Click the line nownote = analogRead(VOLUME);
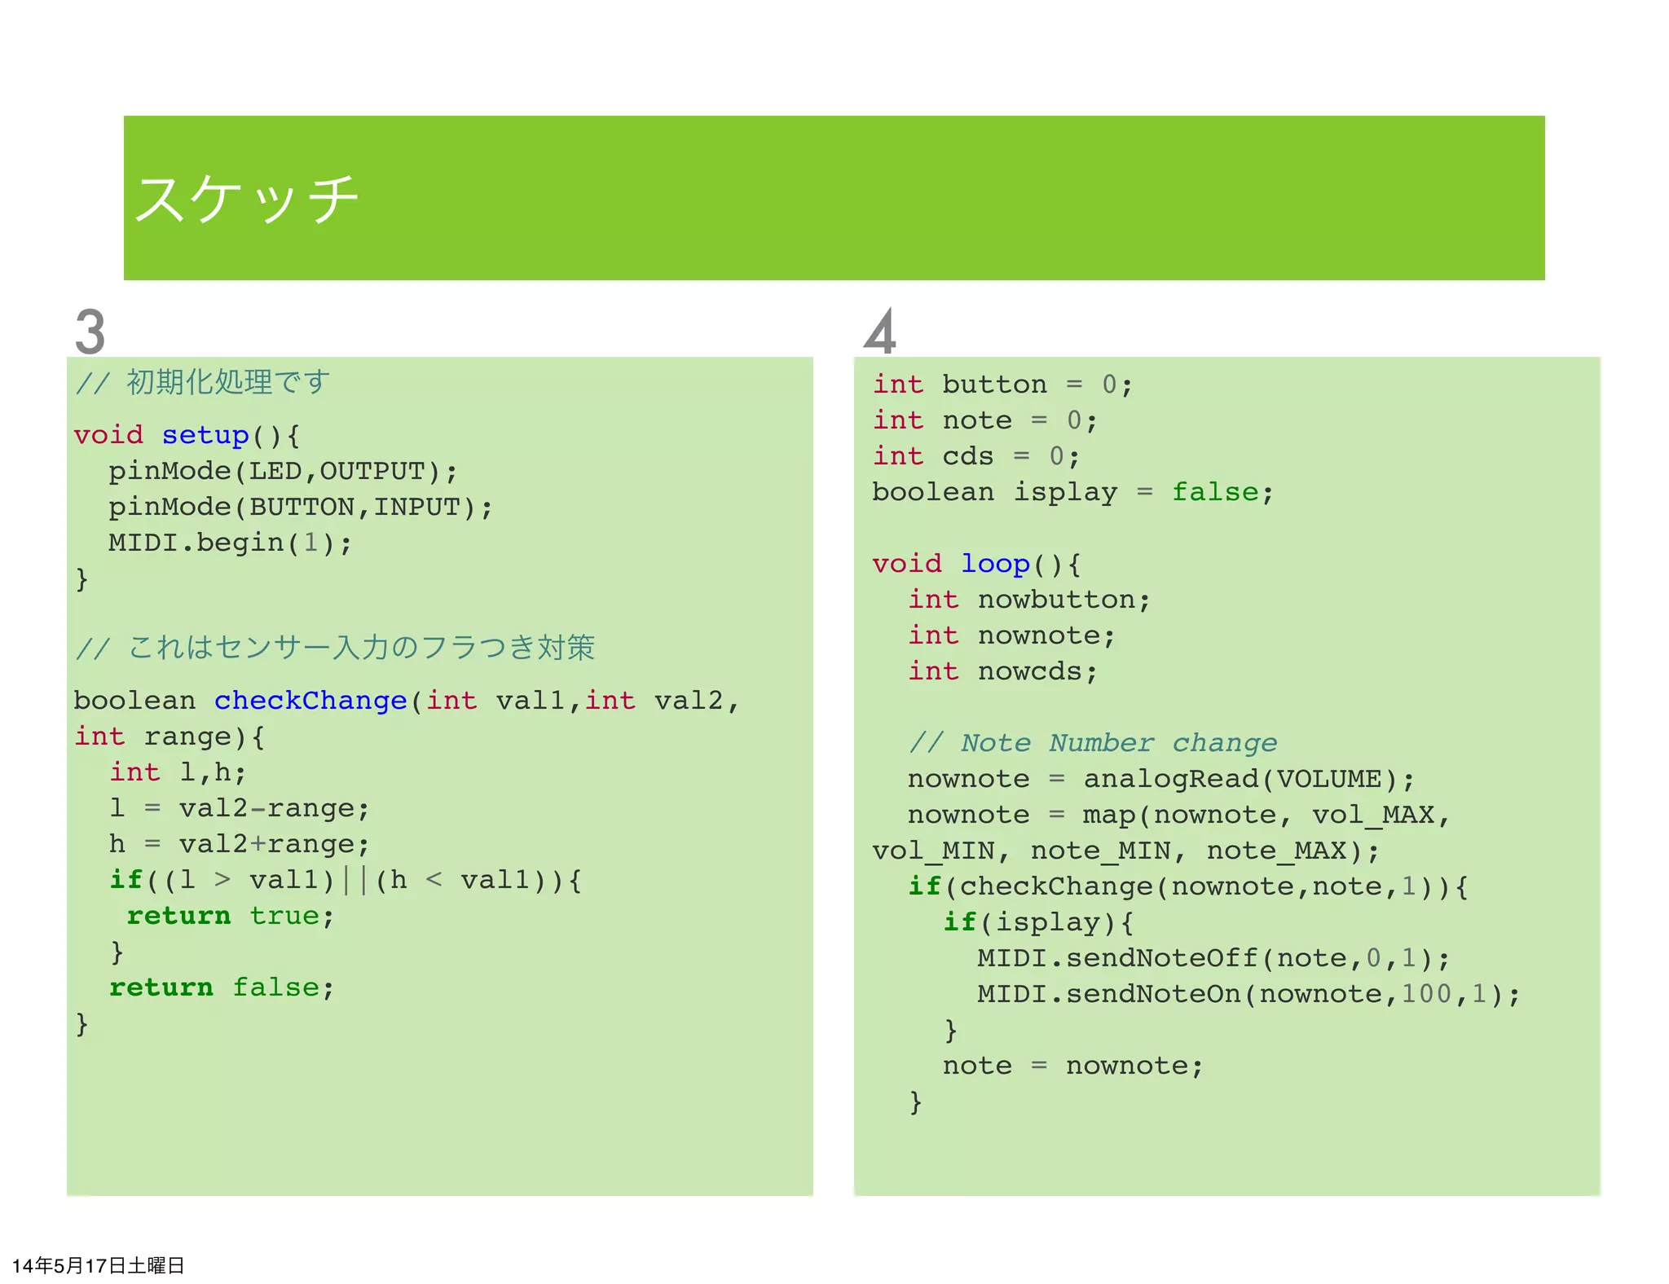This screenshot has height=1284, width=1669. tap(1160, 779)
